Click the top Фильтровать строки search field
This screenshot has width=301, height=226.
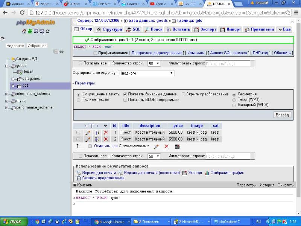(x=227, y=64)
